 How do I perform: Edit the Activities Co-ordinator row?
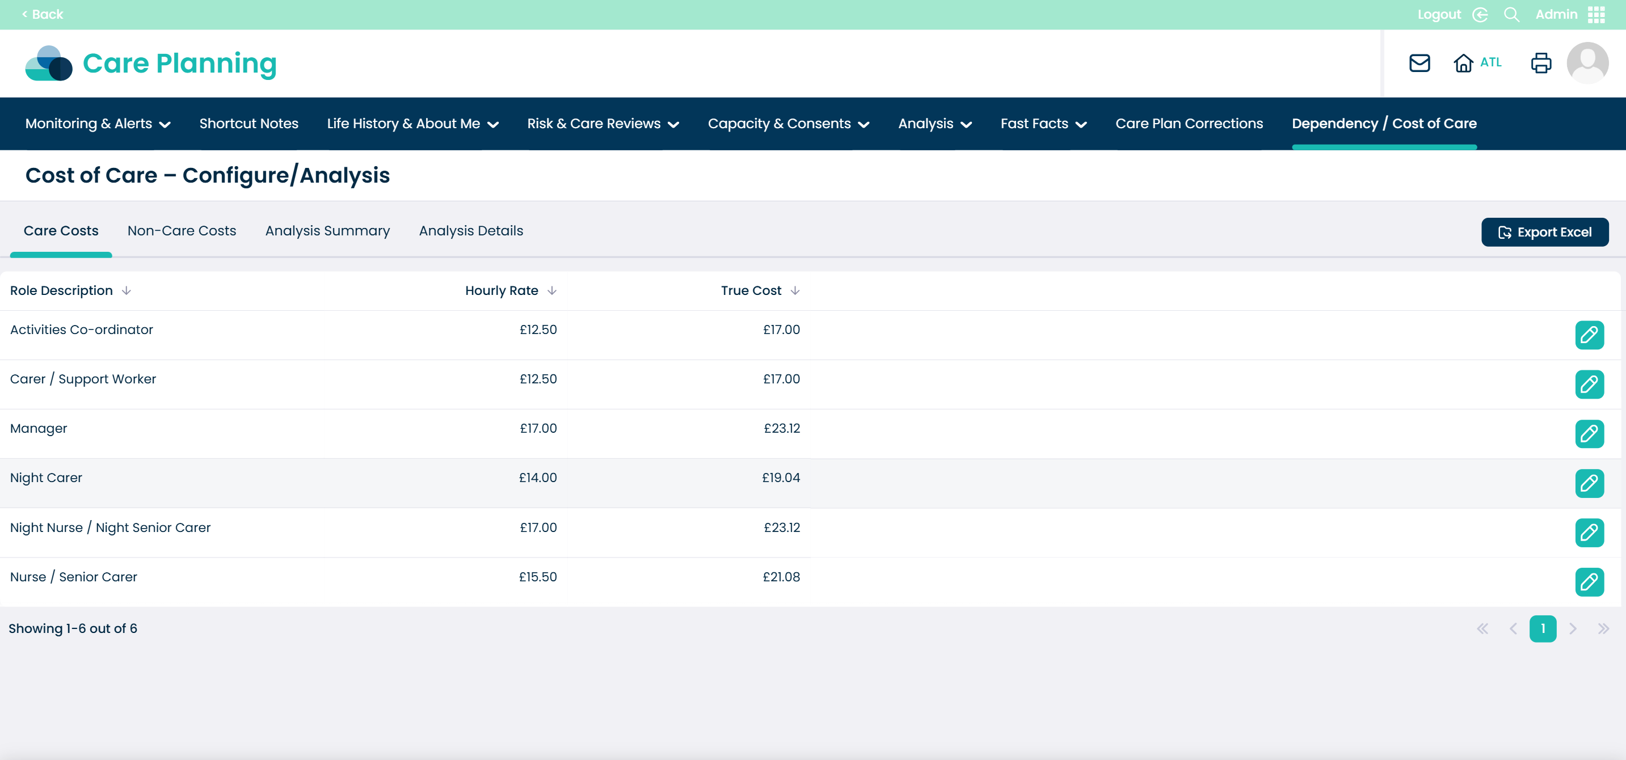tap(1589, 335)
